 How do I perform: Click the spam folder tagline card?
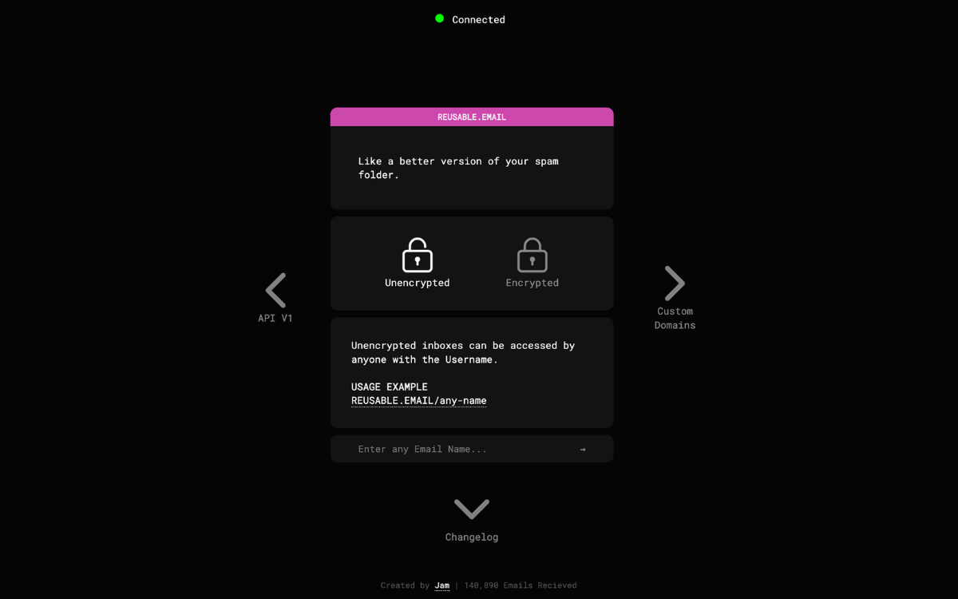click(472, 168)
